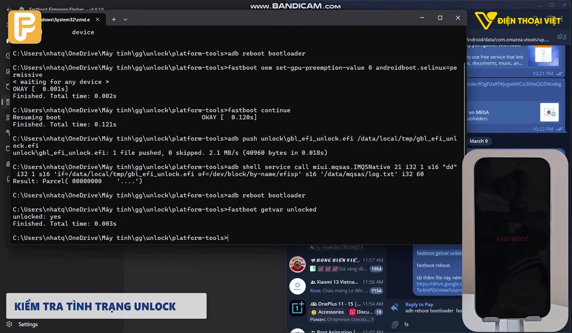
Task: Open the Google Drive link in message
Action: click(439, 284)
